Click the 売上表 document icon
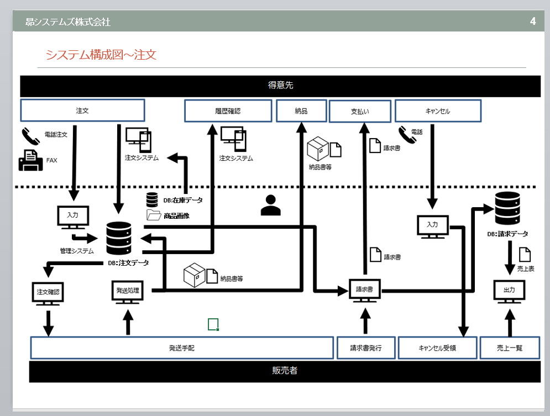The width and height of the screenshot is (550, 416). click(525, 254)
